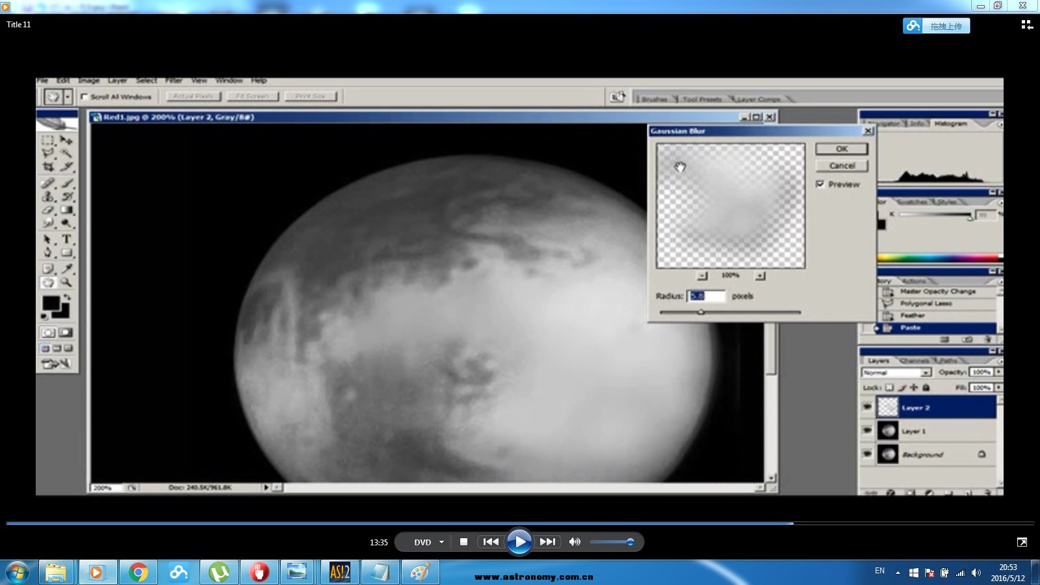This screenshot has height=585, width=1040.
Task: Open the DVD menu dropdown
Action: pos(441,542)
